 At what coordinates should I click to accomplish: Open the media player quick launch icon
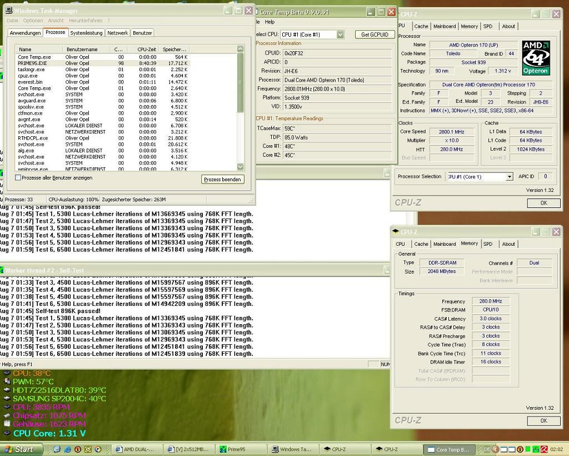pyautogui.click(x=98, y=449)
